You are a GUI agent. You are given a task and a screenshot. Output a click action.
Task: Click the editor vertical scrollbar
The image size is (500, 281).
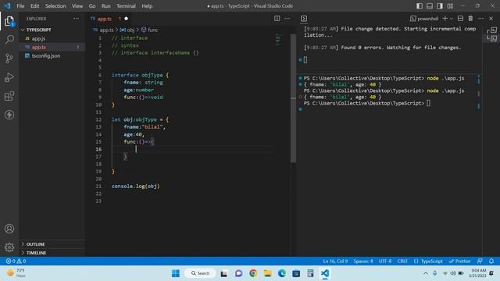[293, 98]
